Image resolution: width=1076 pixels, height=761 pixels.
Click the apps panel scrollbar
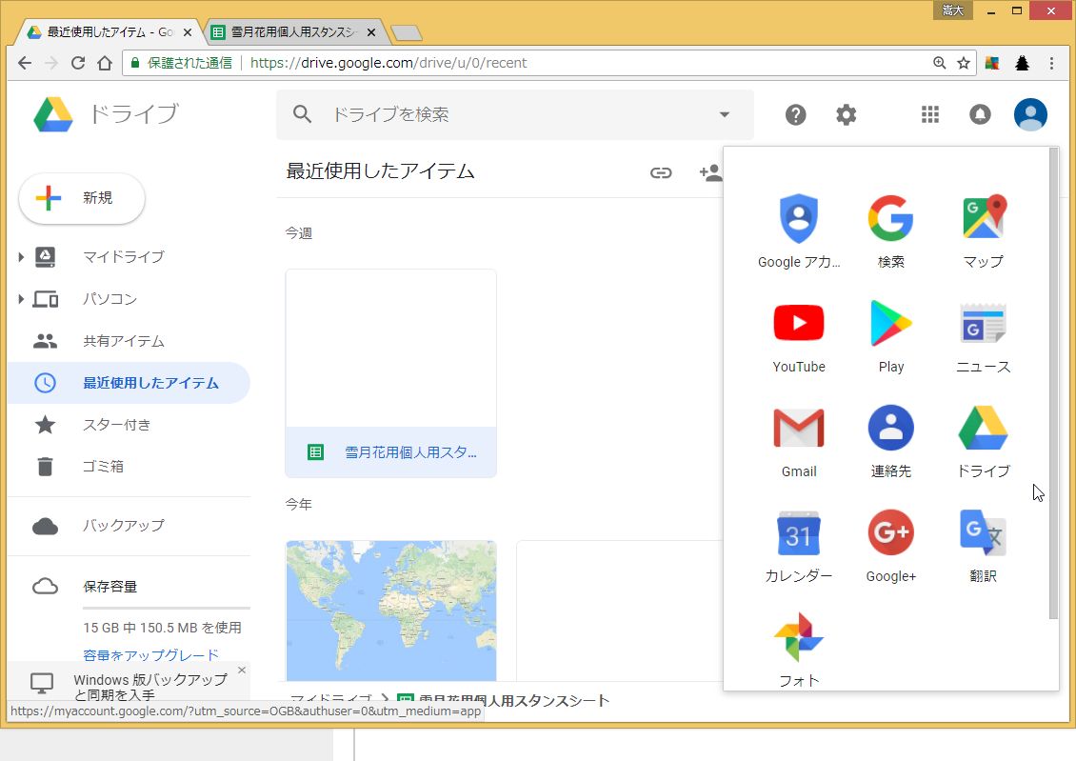point(1053,383)
